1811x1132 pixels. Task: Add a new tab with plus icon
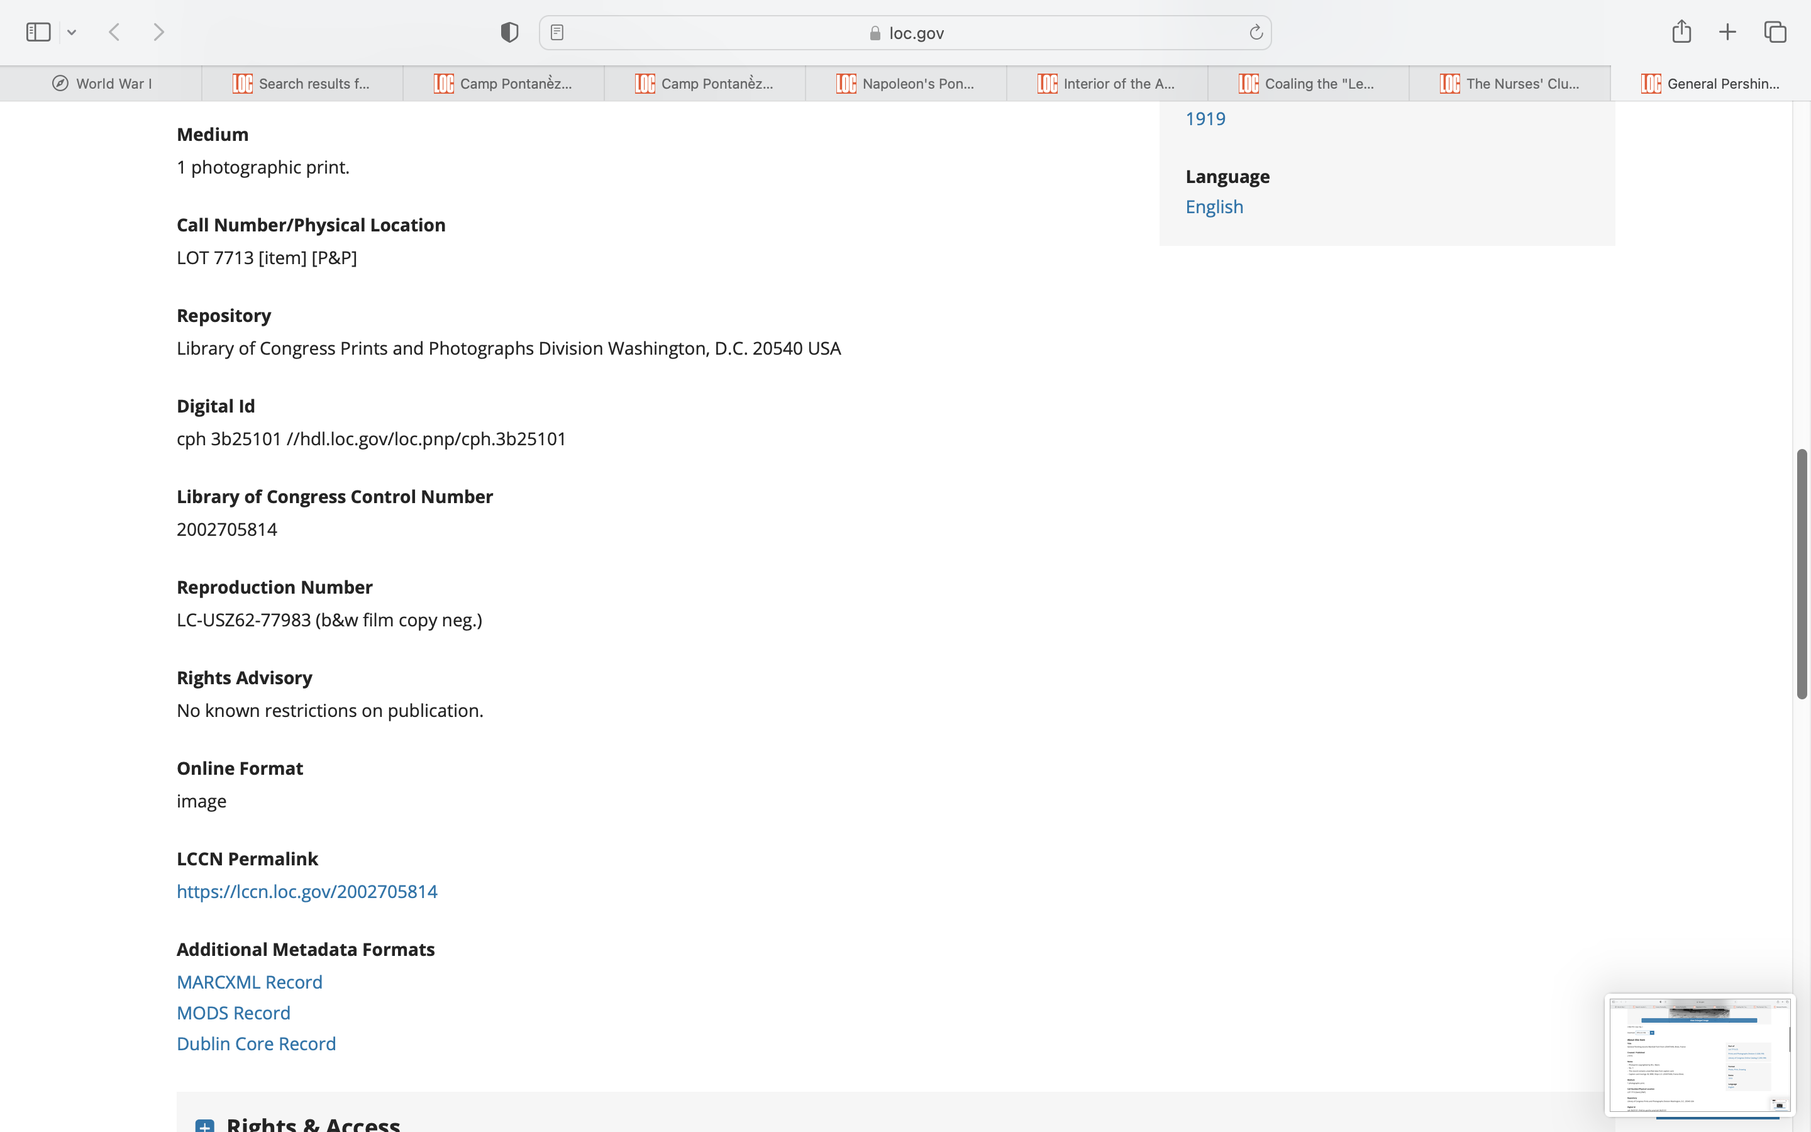(1727, 32)
